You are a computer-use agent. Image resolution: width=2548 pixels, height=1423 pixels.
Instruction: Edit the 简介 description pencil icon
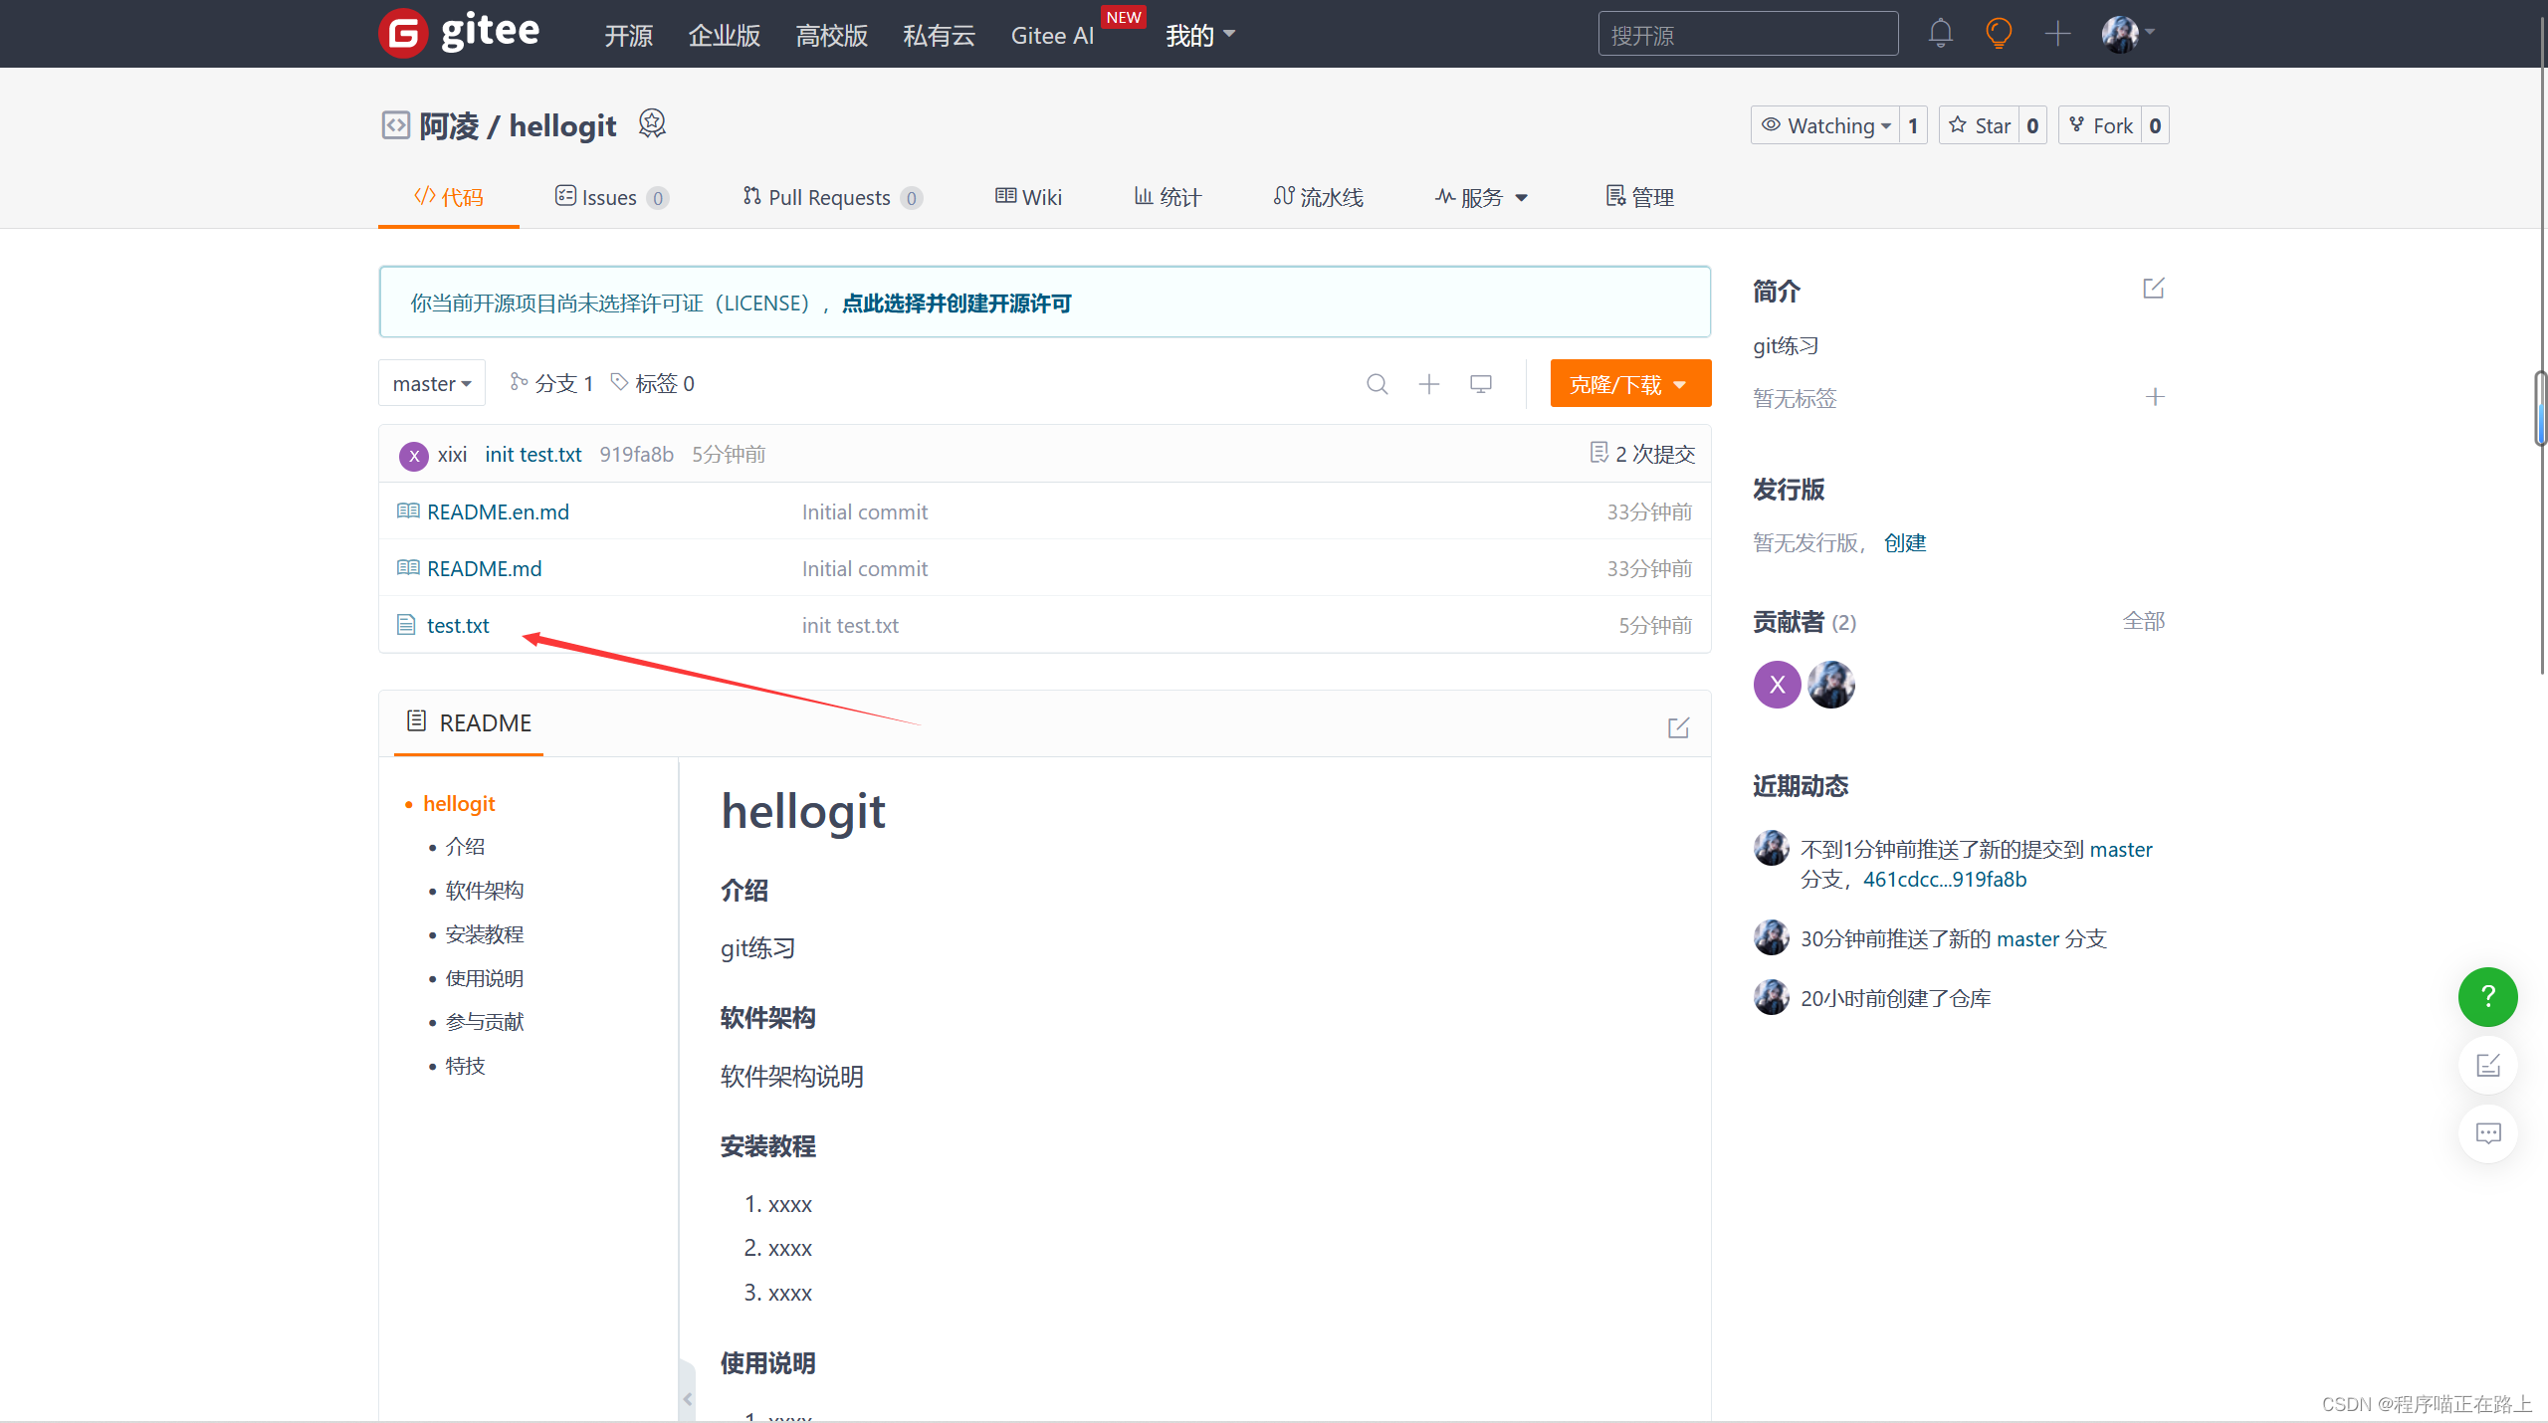(x=2154, y=289)
